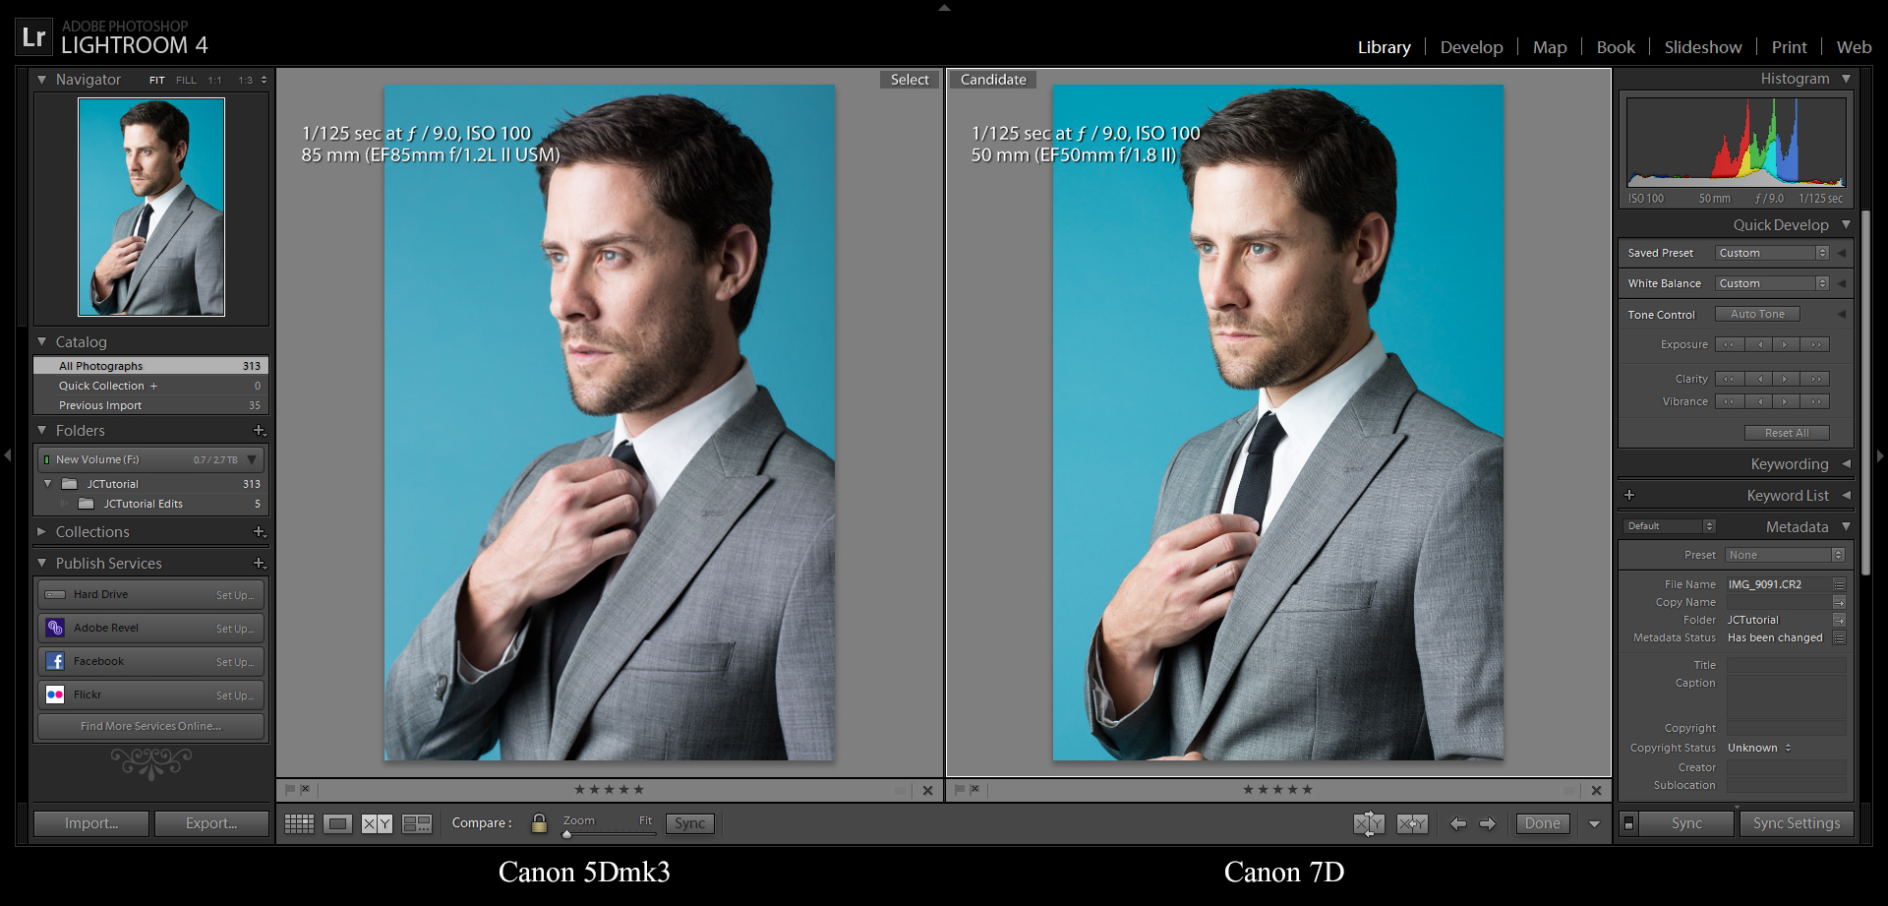Click the Navigator preview thumbnail

pyautogui.click(x=151, y=207)
